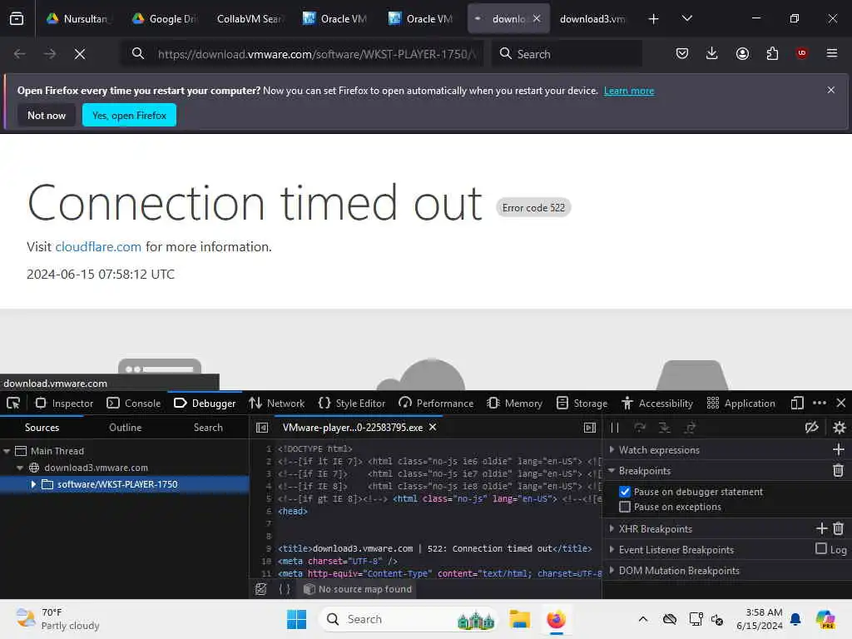
Task: Open a new browser tab
Action: (654, 19)
